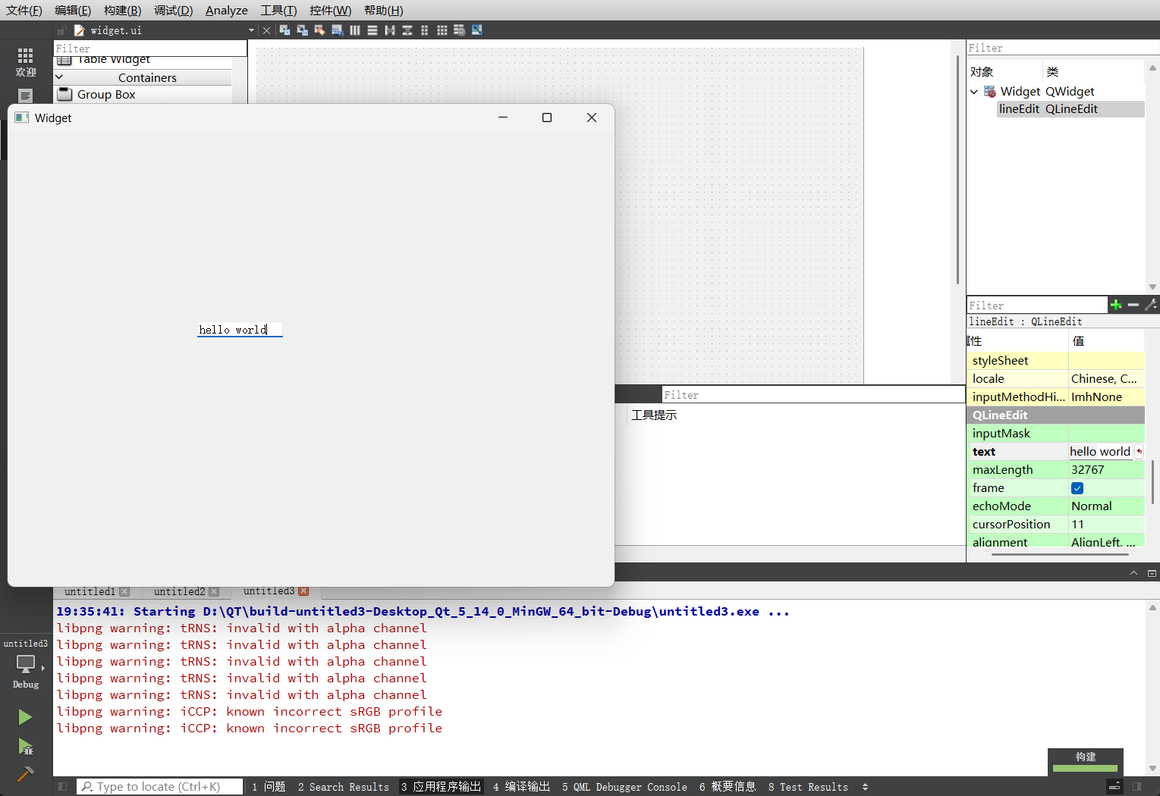Viewport: 1160px width, 796px height.
Task: Open the Edit mode icon in left sidebar
Action: [x=26, y=96]
